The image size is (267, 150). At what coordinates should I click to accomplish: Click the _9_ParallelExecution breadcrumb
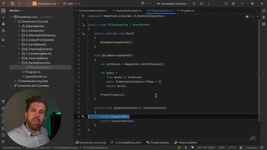126,142
